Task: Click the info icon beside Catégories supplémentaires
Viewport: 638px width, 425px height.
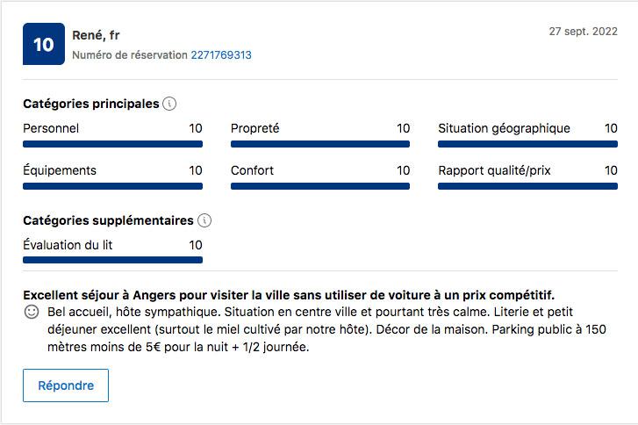Action: (x=204, y=220)
